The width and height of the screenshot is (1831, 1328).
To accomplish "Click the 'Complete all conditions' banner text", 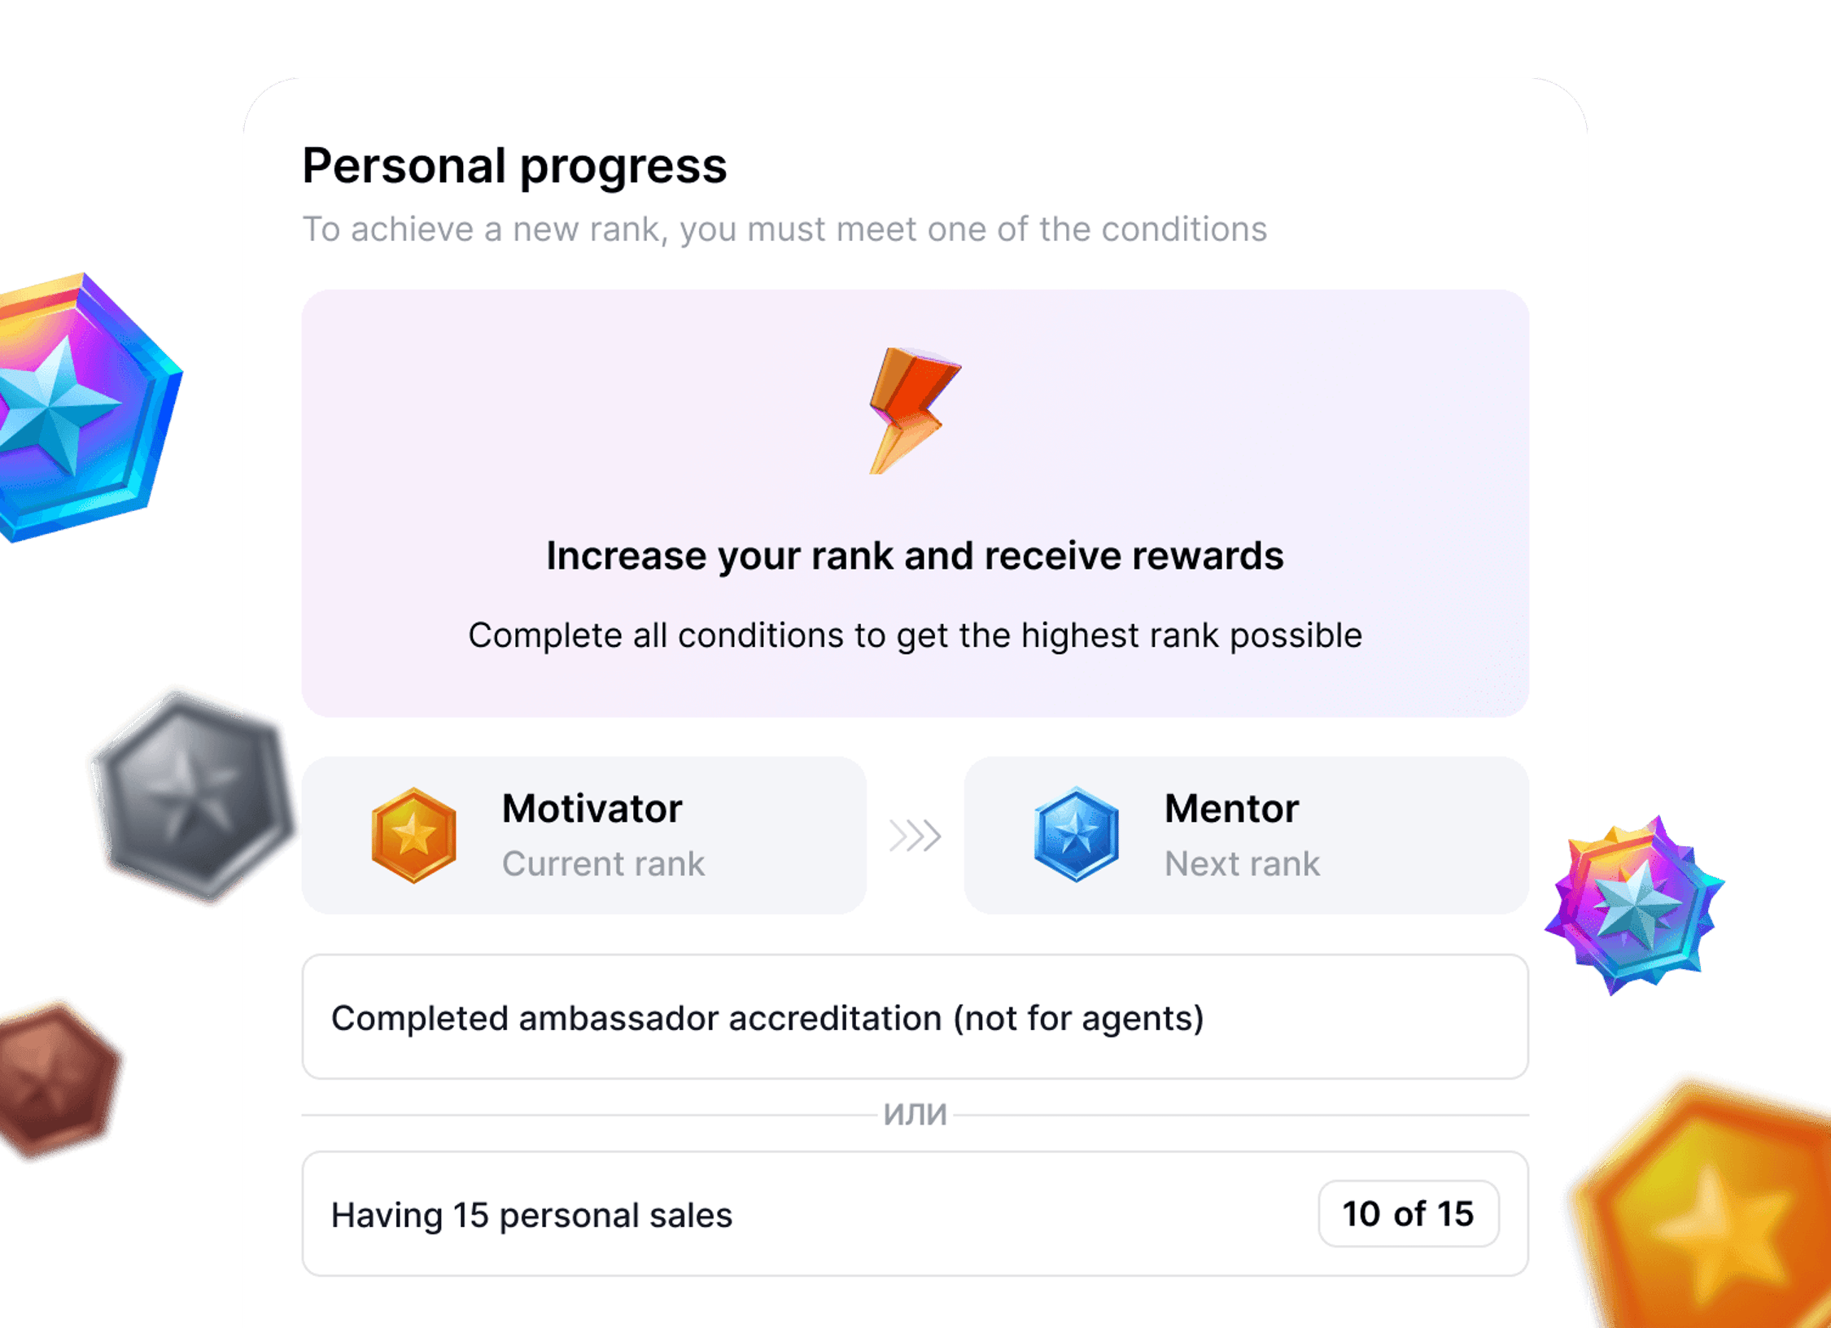I will (915, 636).
